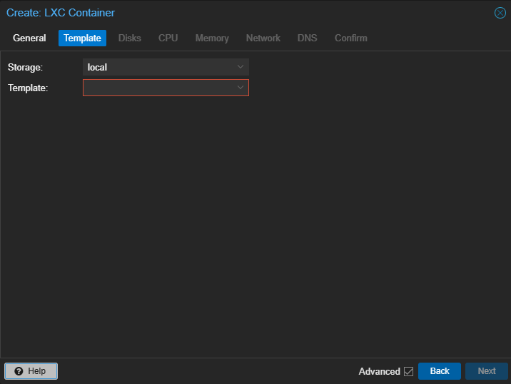
Task: Click the Storage label
Action: [26, 68]
